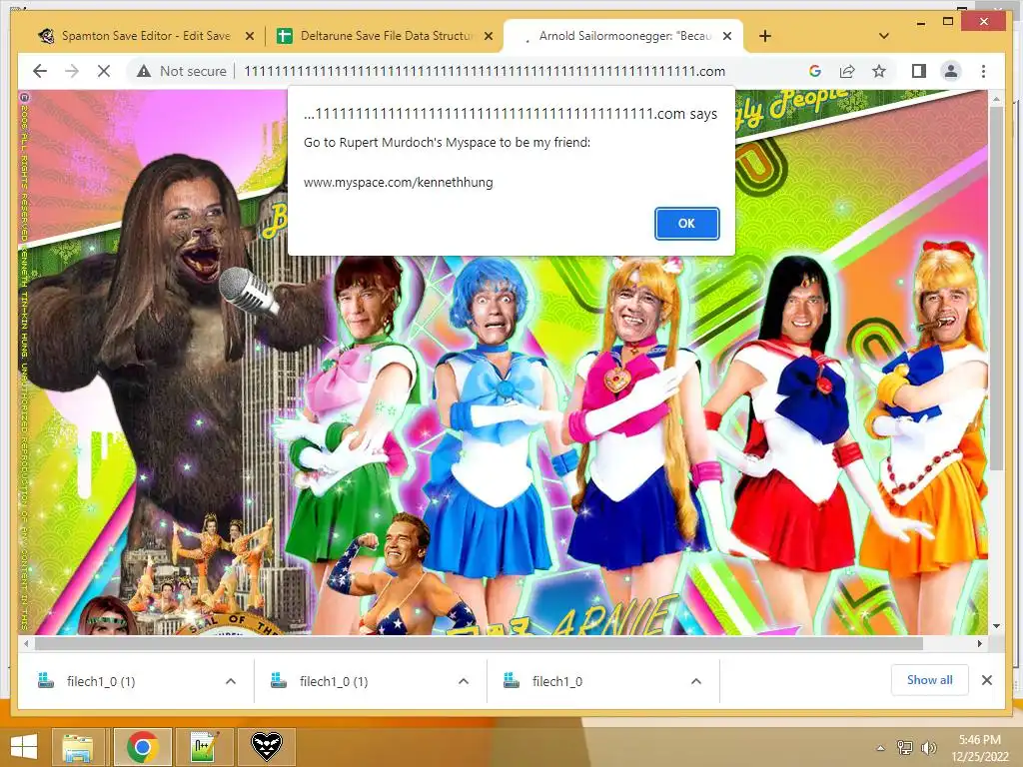Toggle the browser side panel

(919, 71)
